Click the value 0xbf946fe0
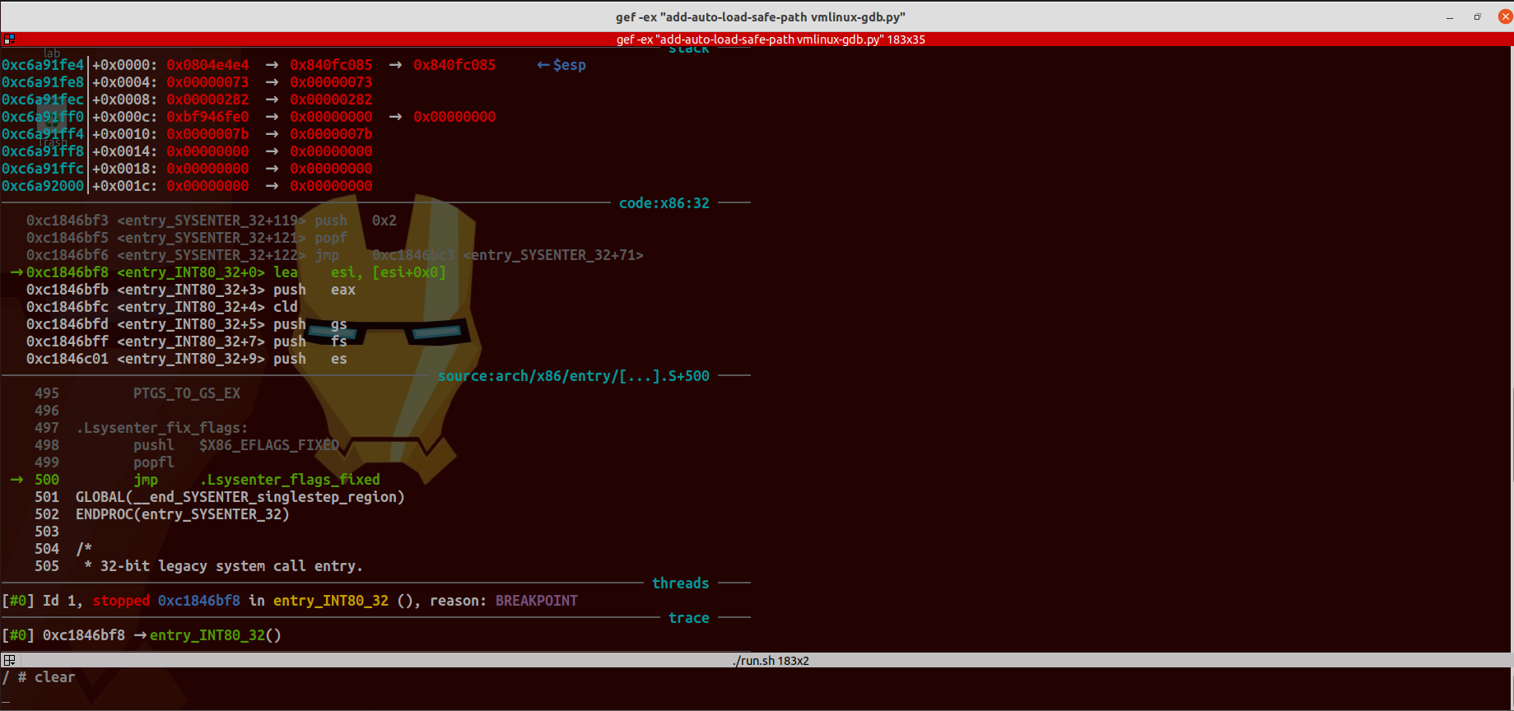The image size is (1514, 711). (207, 117)
